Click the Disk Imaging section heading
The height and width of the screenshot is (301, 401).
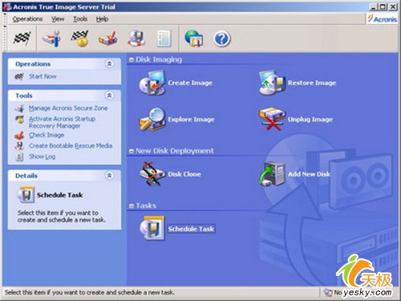tap(159, 59)
